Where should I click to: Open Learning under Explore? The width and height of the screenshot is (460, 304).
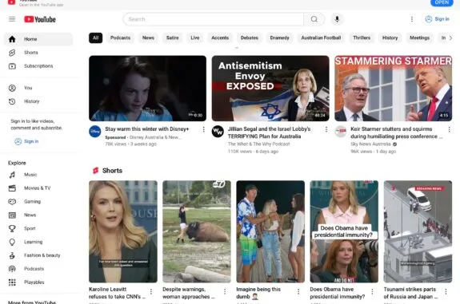tap(38, 242)
